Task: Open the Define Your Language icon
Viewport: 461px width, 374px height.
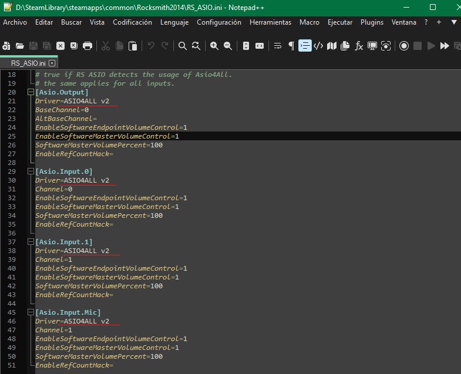Action: click(x=318, y=46)
